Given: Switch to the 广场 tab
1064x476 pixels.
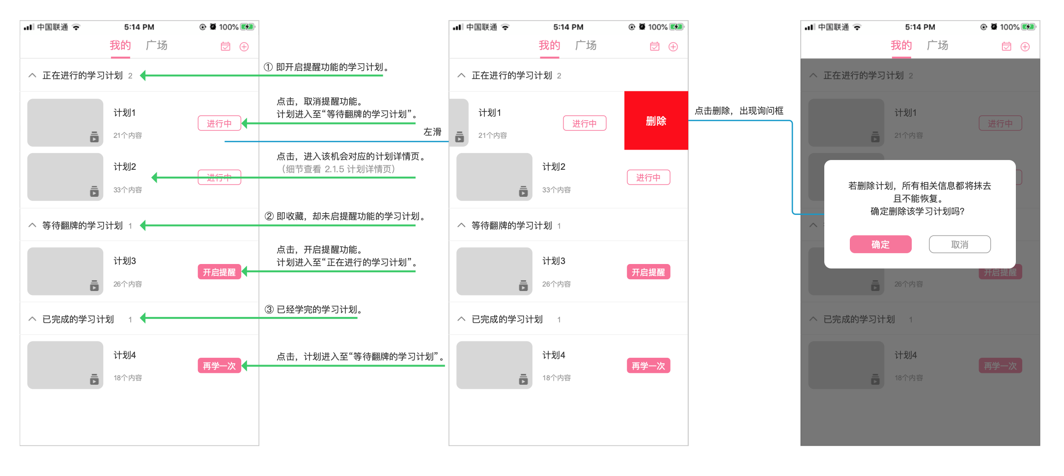Looking at the screenshot, I should coord(156,45).
